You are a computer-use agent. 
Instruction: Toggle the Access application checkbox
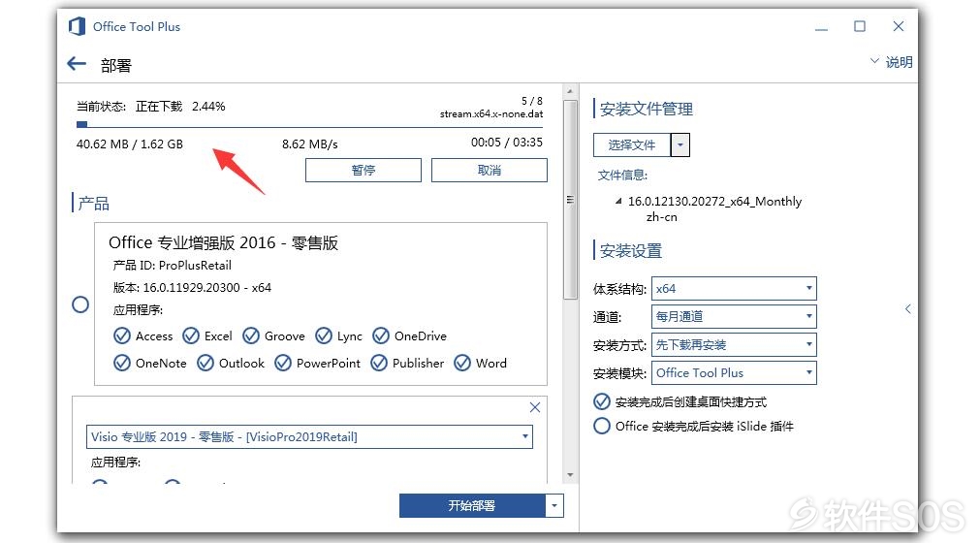[122, 335]
